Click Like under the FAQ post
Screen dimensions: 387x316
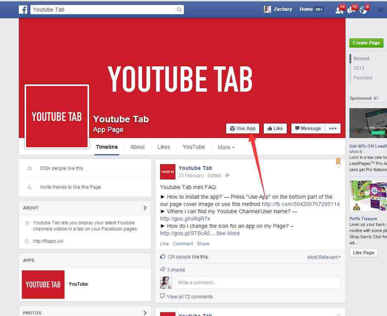point(164,244)
